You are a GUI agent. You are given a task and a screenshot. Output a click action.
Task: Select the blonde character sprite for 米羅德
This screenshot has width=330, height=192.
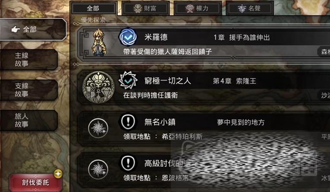(99, 43)
